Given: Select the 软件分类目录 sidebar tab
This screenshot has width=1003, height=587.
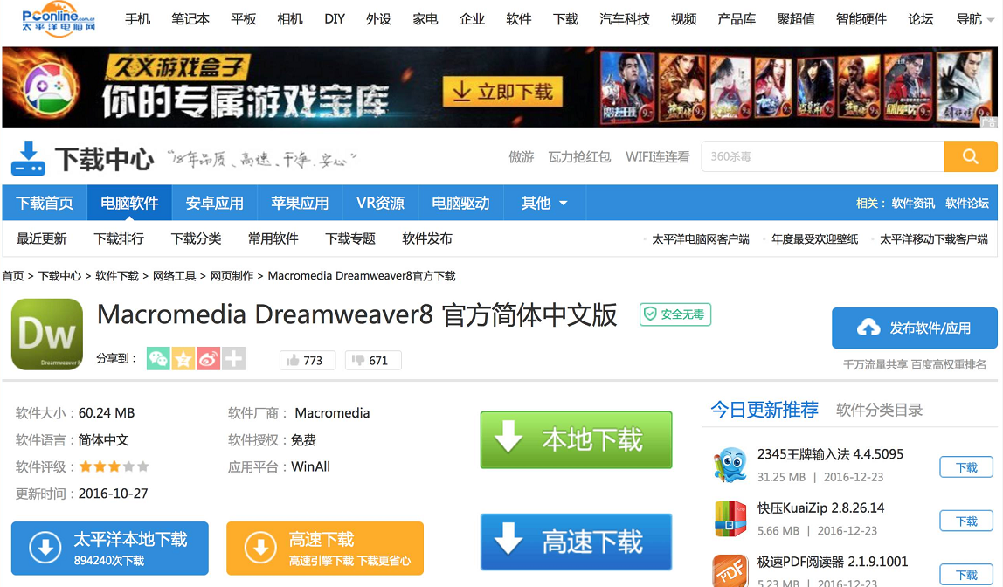Looking at the screenshot, I should (x=880, y=410).
